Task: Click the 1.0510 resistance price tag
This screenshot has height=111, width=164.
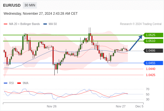Action: (x=153, y=41)
